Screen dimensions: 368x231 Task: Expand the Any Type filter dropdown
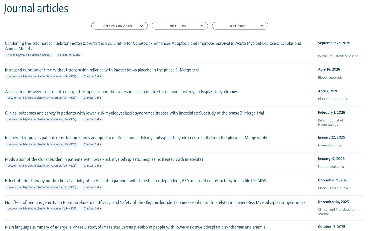click(180, 26)
